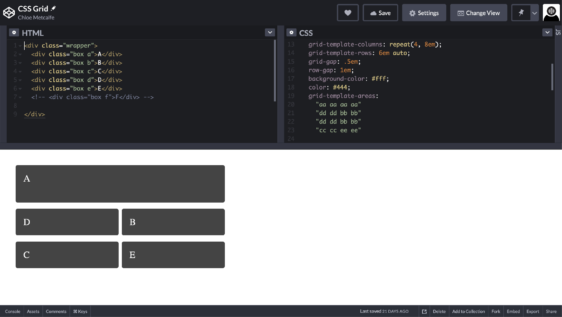Pin this pen using the pin icon

tap(521, 12)
